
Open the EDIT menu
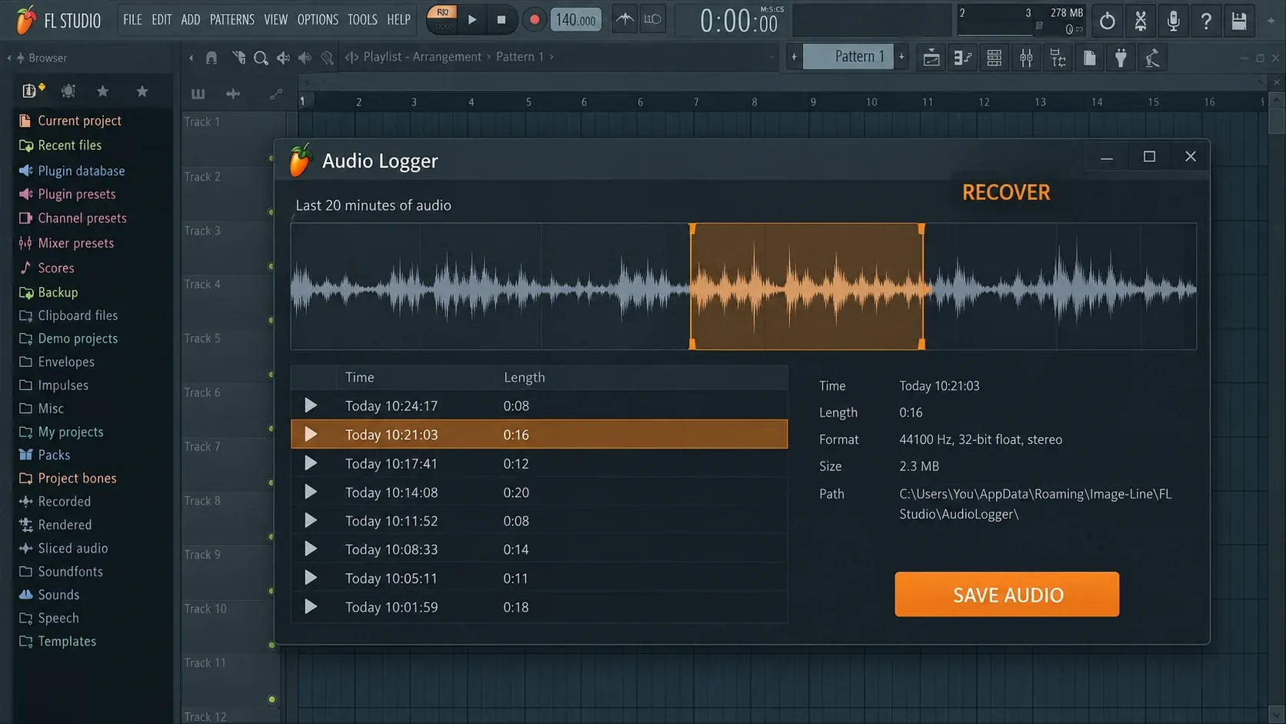coord(162,20)
